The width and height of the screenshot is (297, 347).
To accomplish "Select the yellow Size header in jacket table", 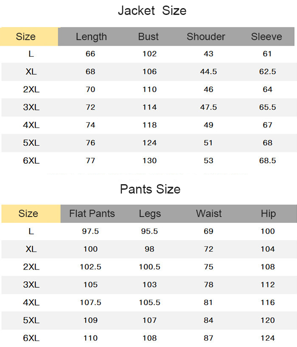I will 26,37.
